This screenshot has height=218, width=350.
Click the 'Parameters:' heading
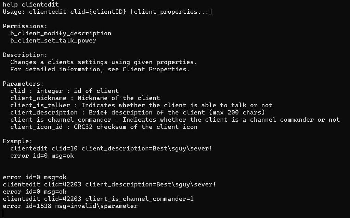tap(23, 84)
